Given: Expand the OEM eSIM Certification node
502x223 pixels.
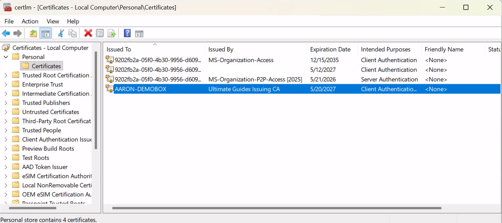Looking at the screenshot, I should 6,194.
